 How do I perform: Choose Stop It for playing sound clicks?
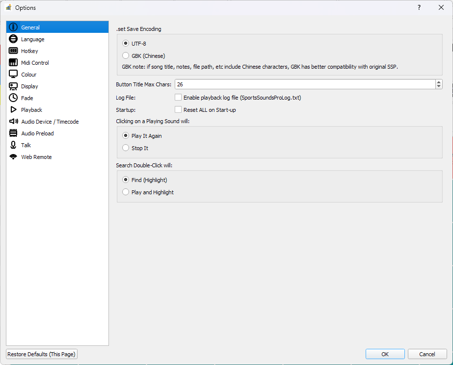click(x=126, y=148)
